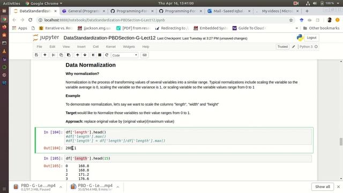Dismiss the downloads bar with X

coord(338,187)
